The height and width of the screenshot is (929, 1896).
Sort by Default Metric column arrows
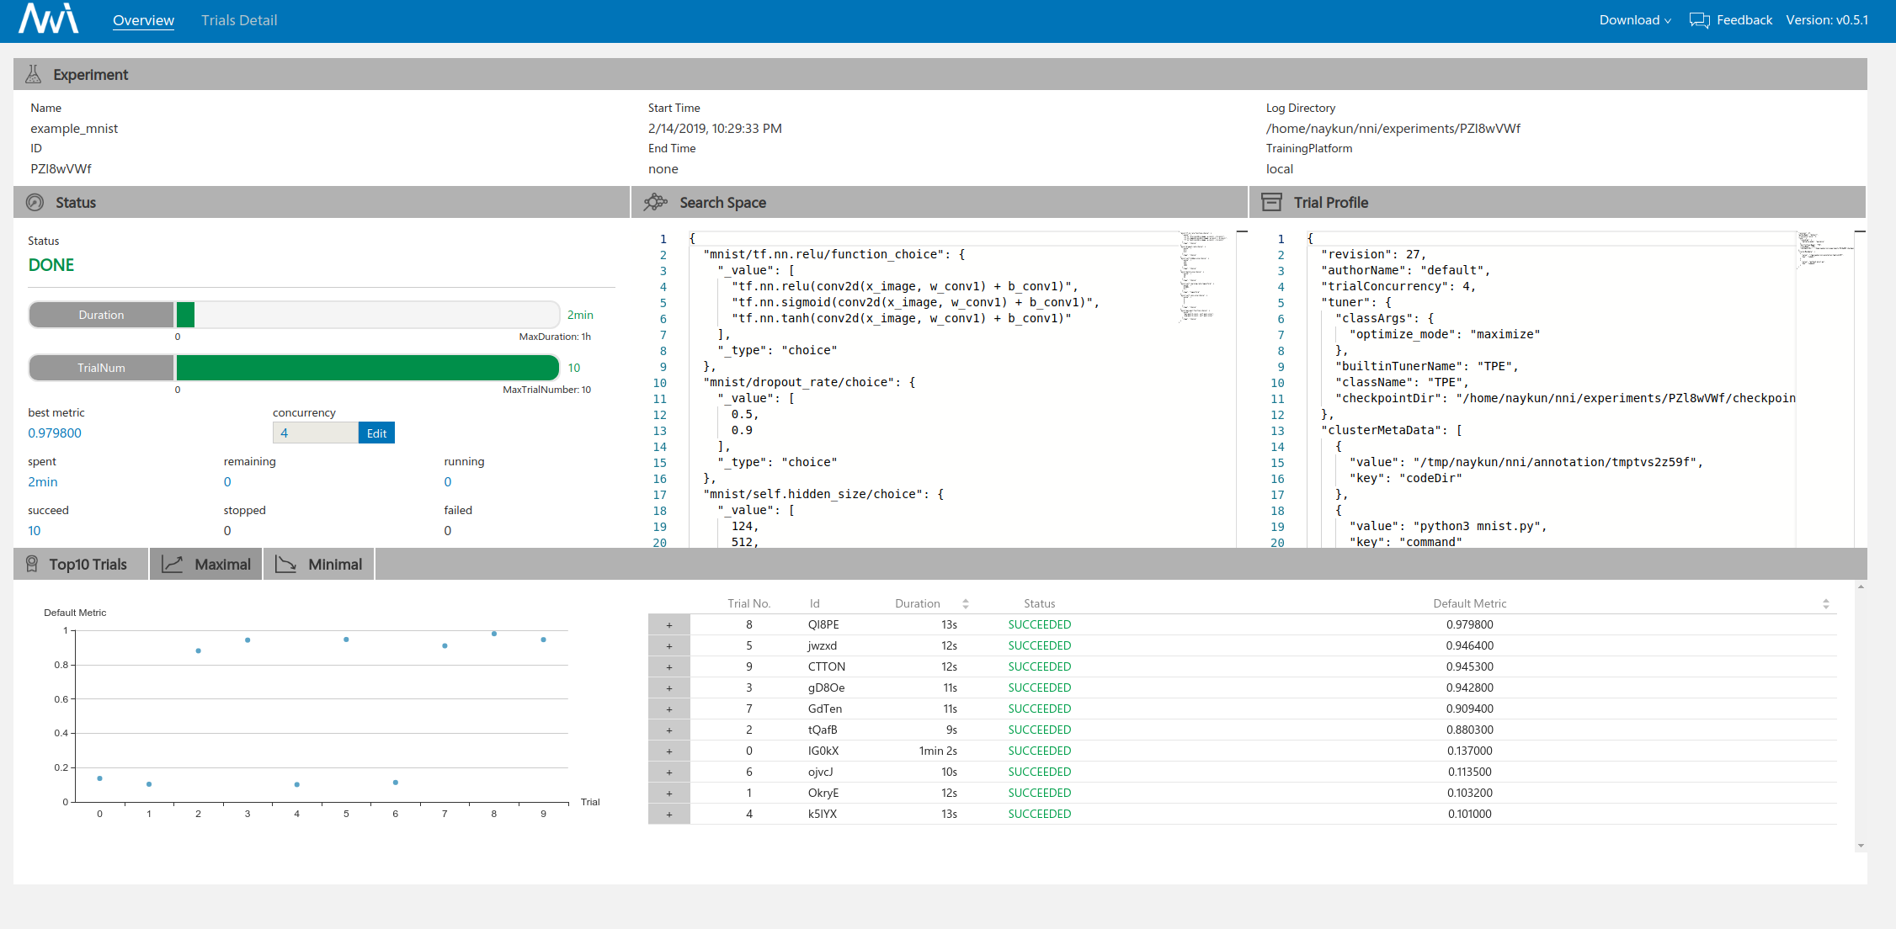coord(1825,603)
